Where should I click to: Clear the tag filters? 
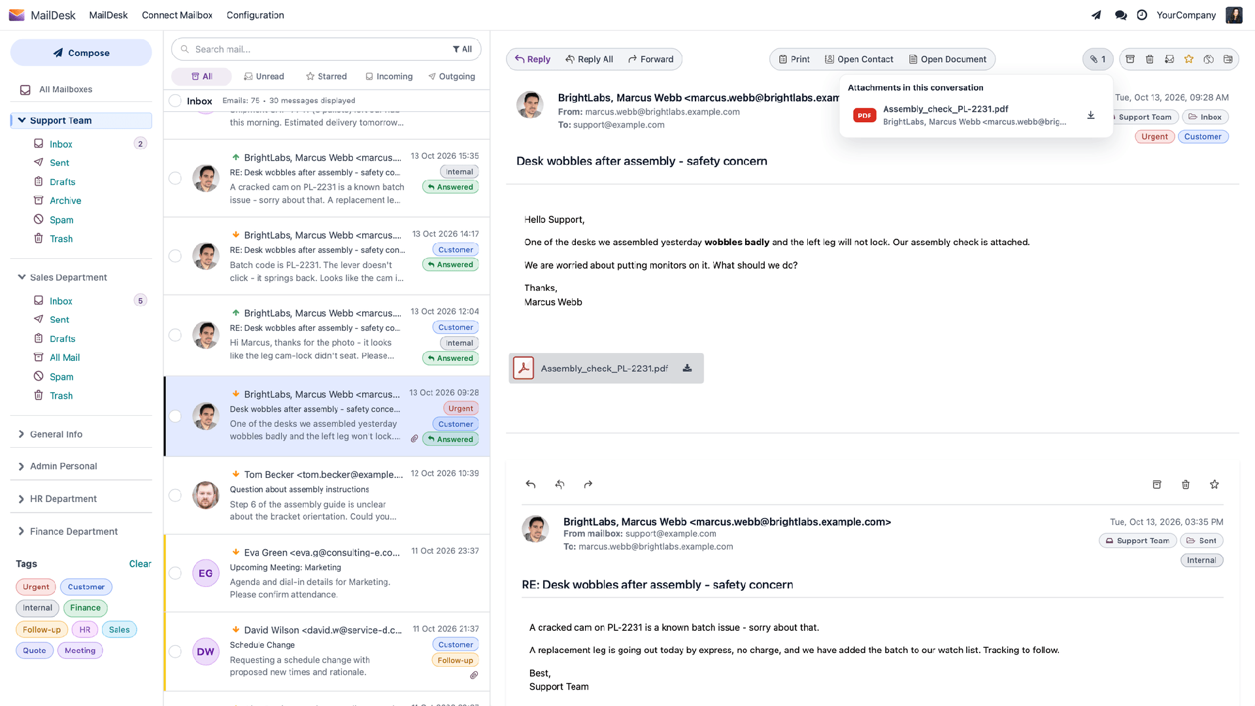click(140, 563)
